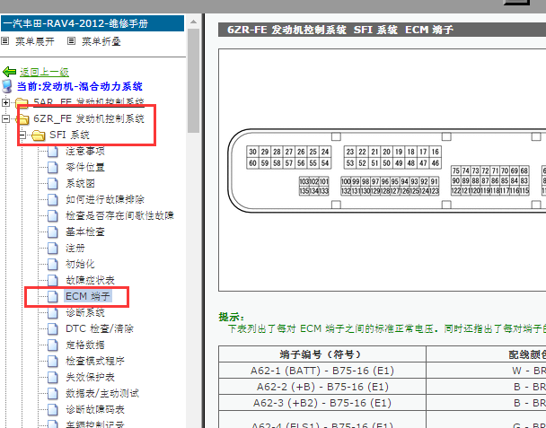This screenshot has width=546, height=428.
Task: Click the A62-1 (BATT) - B75-16 (E1) cell
Action: (322, 371)
